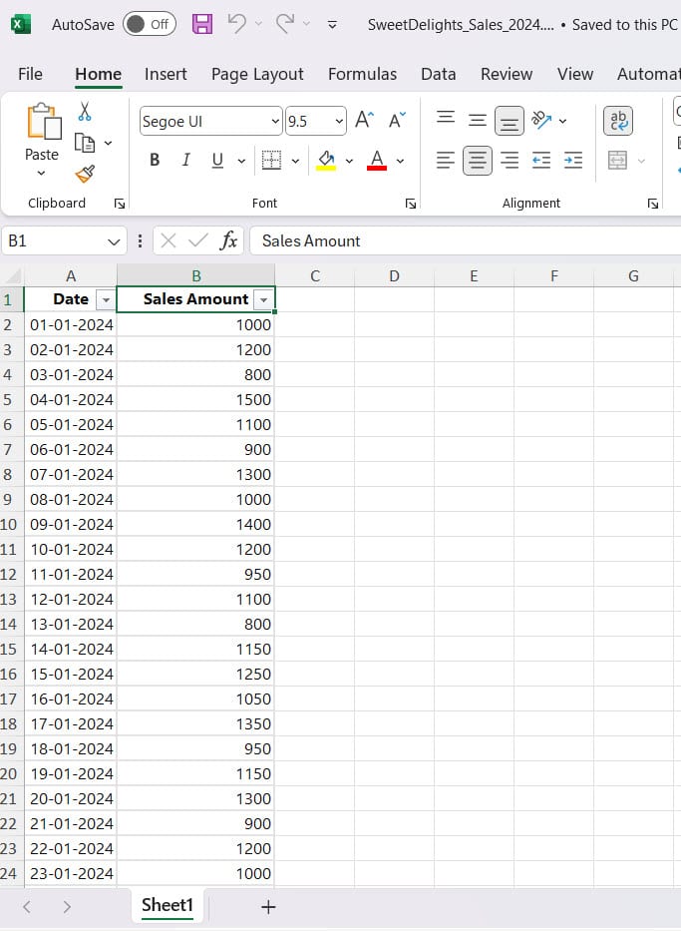The height and width of the screenshot is (931, 681).
Task: Click the Enter checkmark in formula bar
Action: click(198, 240)
